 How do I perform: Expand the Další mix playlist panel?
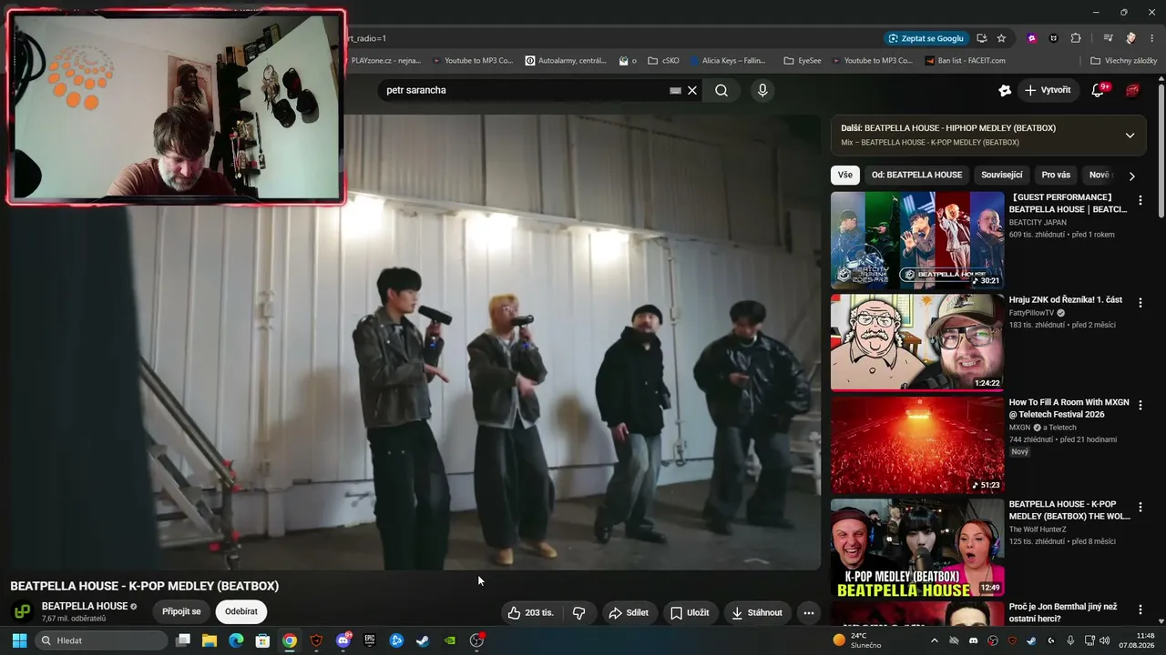(1130, 135)
